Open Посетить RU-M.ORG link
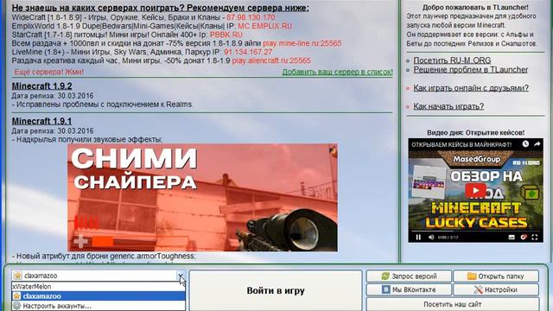 [x=452, y=60]
